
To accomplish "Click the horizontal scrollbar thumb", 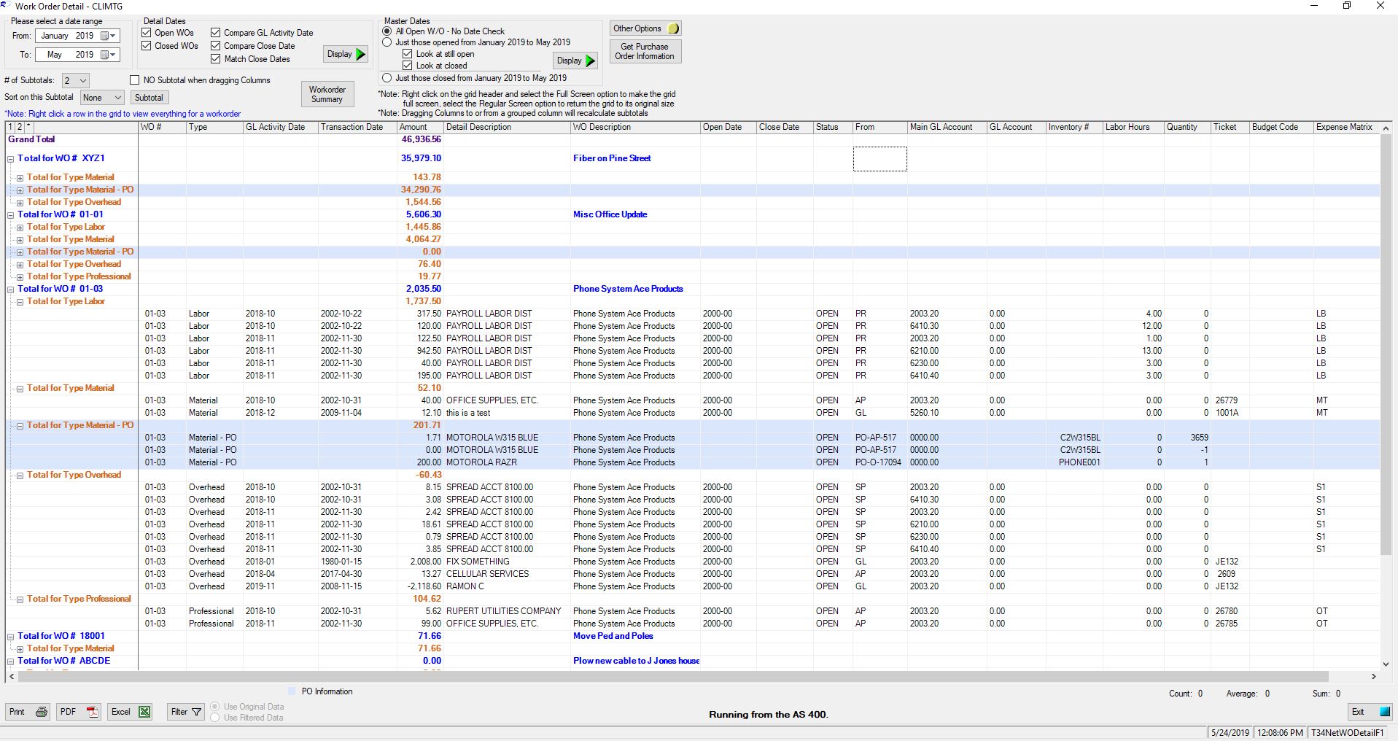I will pos(672,676).
